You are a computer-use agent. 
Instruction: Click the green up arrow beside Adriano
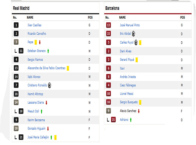pyautogui.click(x=131, y=120)
